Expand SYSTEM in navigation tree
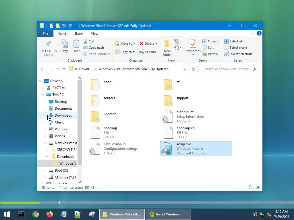The height and width of the screenshot is (220, 294). 43,88
